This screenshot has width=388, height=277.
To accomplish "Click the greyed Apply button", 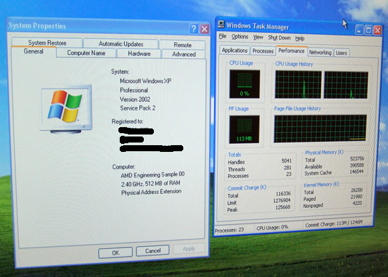I will click(x=189, y=249).
